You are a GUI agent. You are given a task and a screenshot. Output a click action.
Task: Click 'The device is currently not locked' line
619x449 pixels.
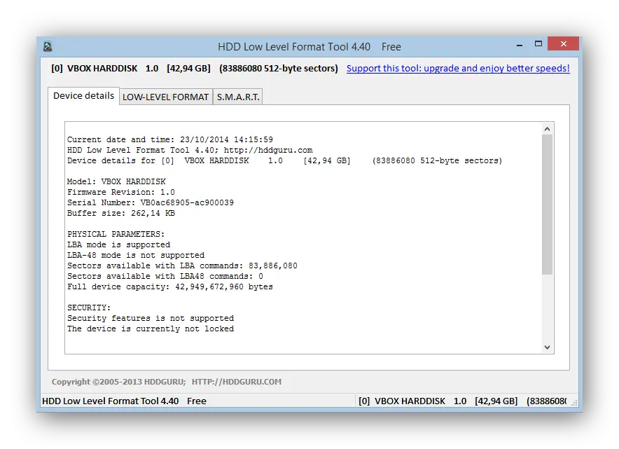pos(151,329)
